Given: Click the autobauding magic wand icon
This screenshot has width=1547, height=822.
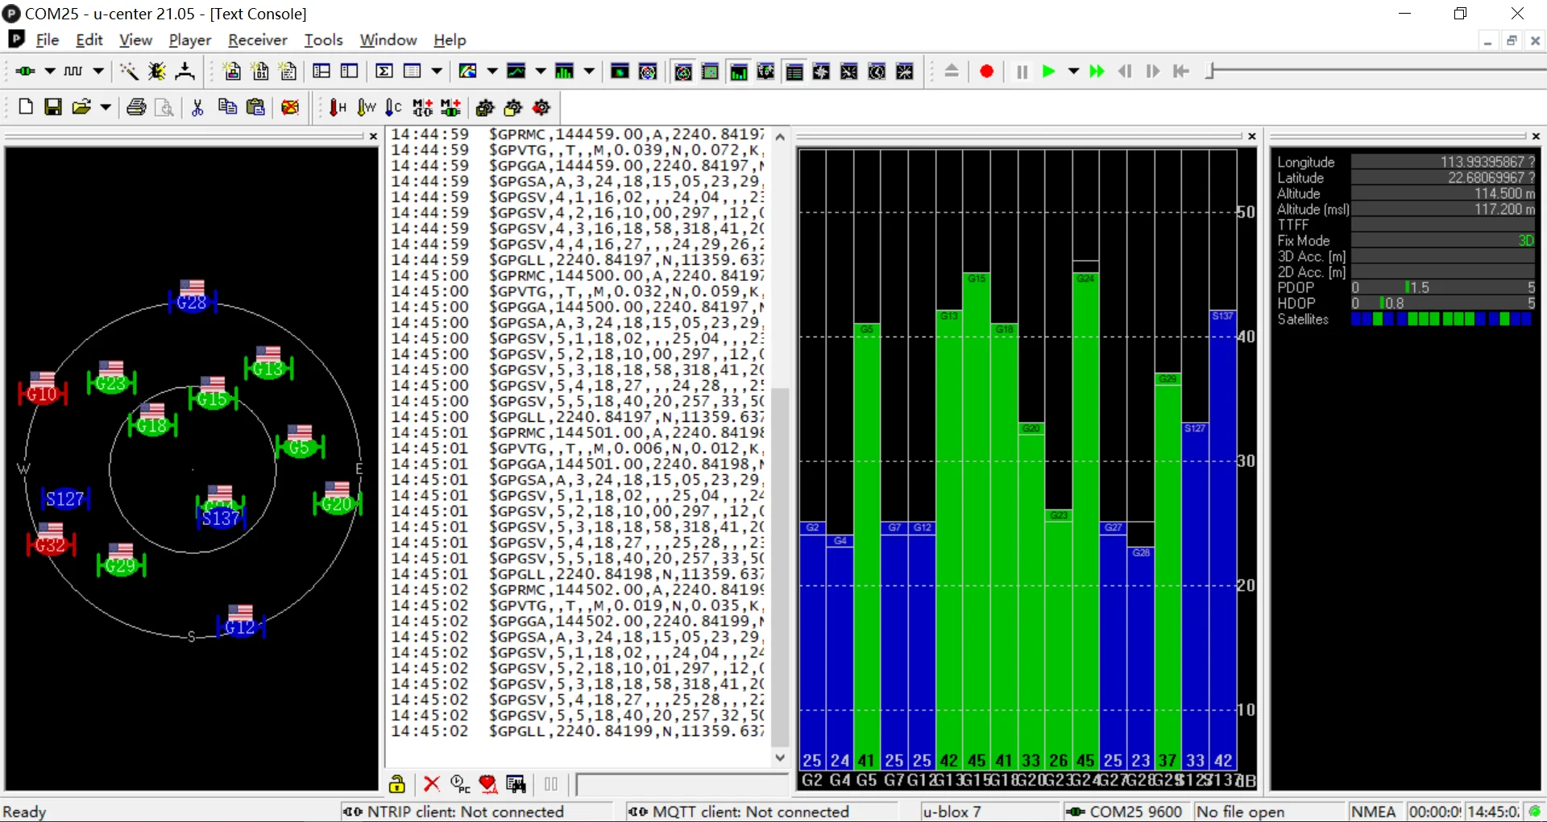Looking at the screenshot, I should pyautogui.click(x=128, y=72).
